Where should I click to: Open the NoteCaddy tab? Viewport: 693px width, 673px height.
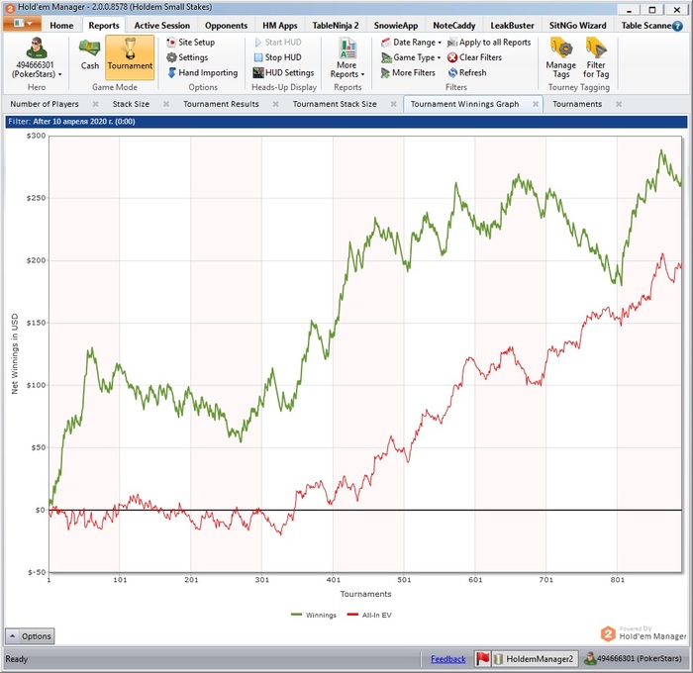453,26
